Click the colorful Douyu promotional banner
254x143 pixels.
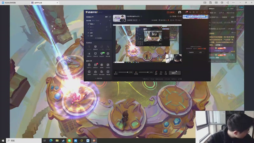point(195,17)
